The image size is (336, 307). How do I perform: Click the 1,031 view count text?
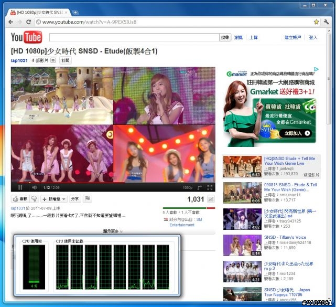[196, 199]
